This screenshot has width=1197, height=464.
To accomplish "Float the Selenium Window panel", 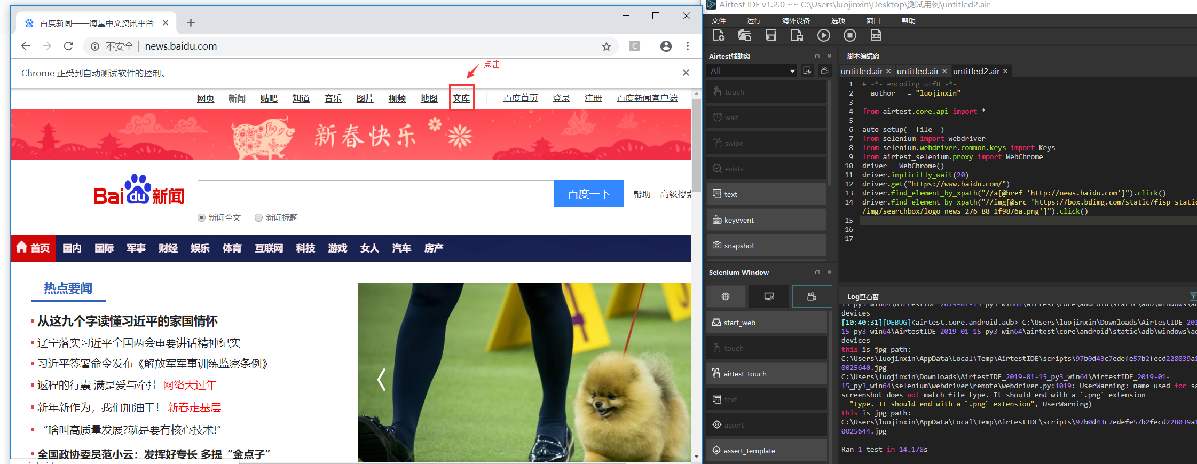I will [817, 272].
